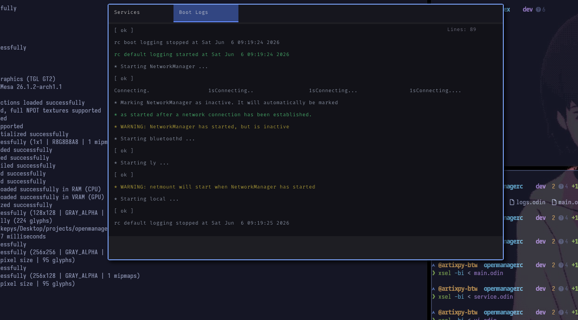This screenshot has height=320, width=578.
Task: Click 'zed successfully' in left terminal
Action: point(26,205)
